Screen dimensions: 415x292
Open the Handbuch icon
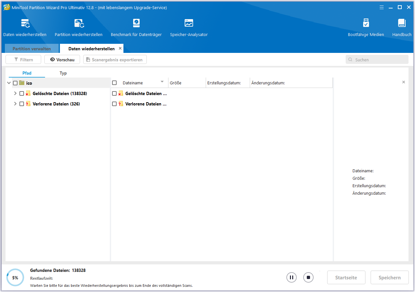[402, 23]
